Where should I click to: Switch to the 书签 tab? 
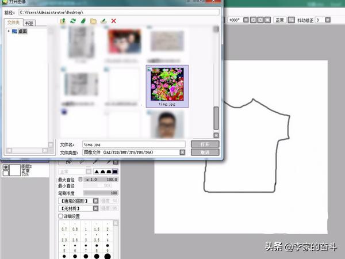point(29,23)
